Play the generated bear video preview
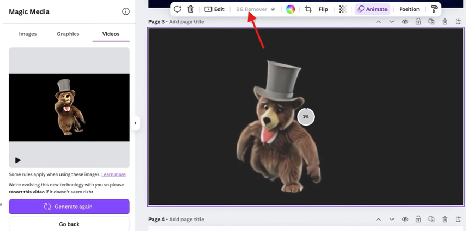The image size is (466, 231). click(18, 160)
